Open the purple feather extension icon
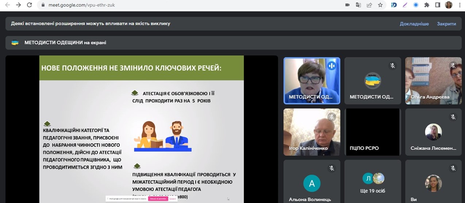This screenshot has width=465, height=203. tap(405, 5)
